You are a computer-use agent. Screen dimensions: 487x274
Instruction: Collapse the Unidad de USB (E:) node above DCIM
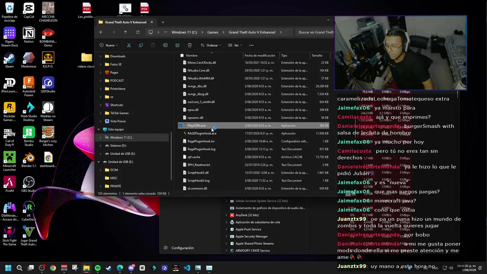pyautogui.click(x=99, y=162)
